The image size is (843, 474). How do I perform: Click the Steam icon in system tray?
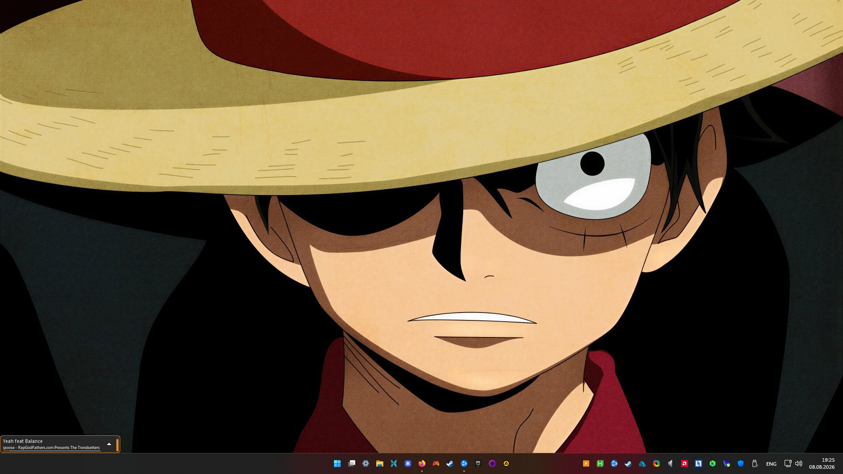(628, 463)
